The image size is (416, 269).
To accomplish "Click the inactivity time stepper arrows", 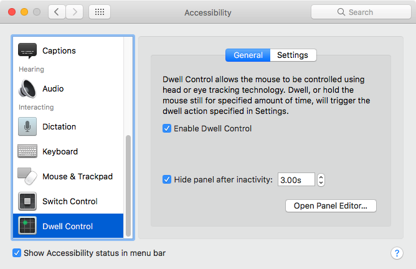I will [321, 180].
